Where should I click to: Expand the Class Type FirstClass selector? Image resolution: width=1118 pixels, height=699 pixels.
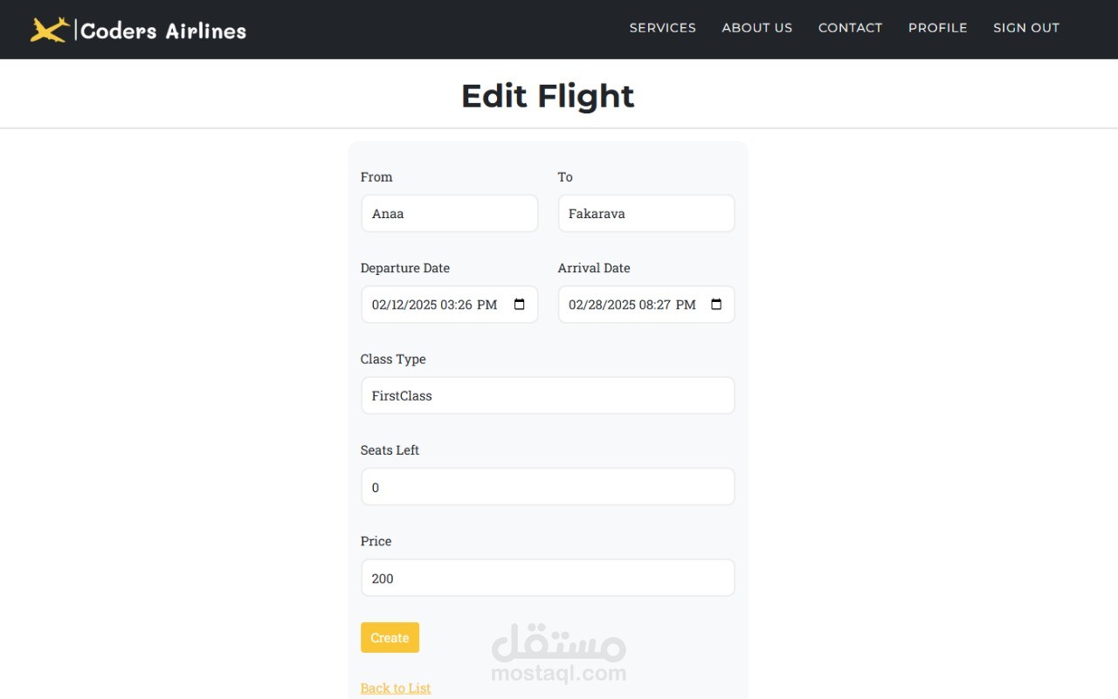click(548, 395)
